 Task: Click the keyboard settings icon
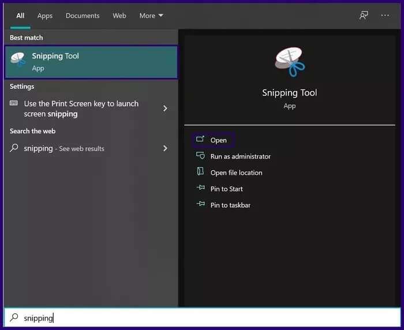pos(14,103)
